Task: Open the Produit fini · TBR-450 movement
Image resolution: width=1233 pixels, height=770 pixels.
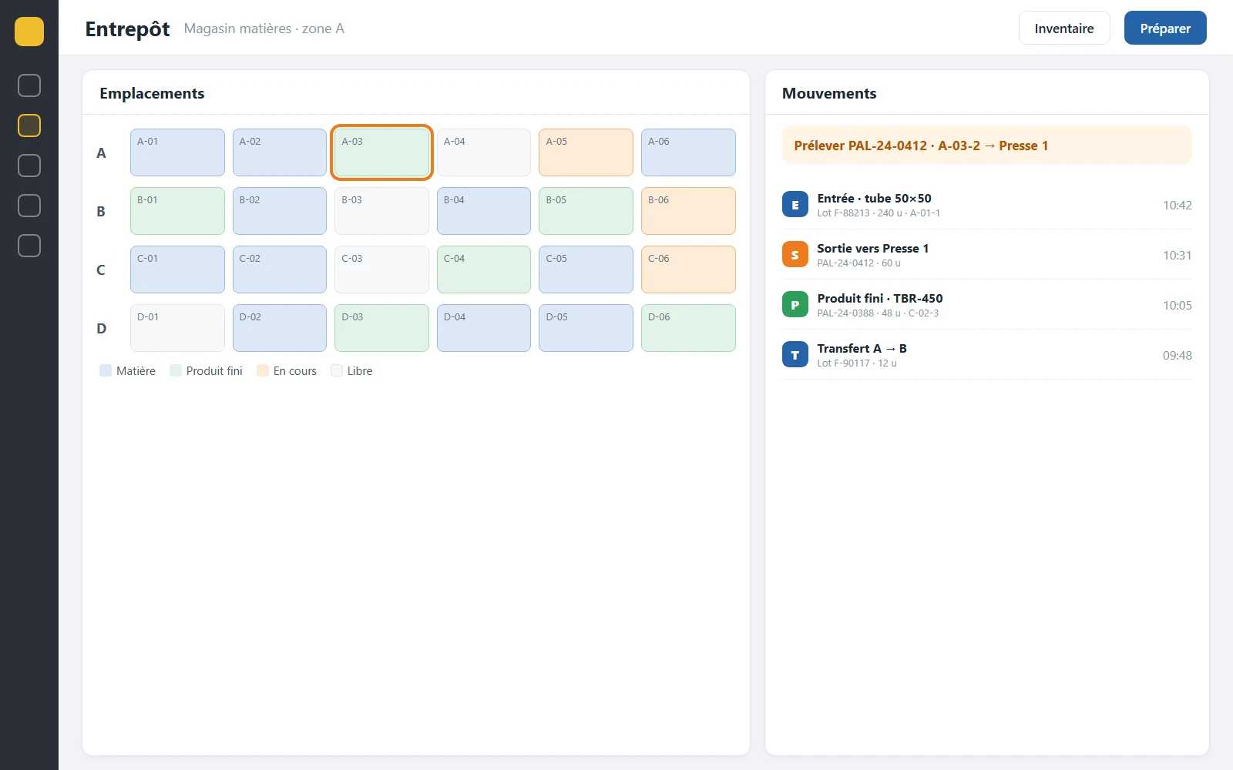Action: [987, 305]
